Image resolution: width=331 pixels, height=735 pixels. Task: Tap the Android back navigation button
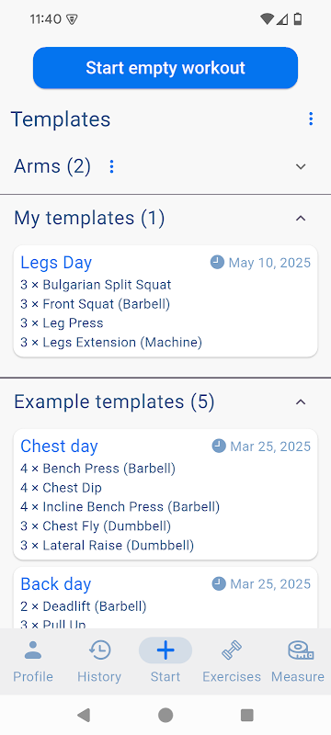click(x=84, y=715)
